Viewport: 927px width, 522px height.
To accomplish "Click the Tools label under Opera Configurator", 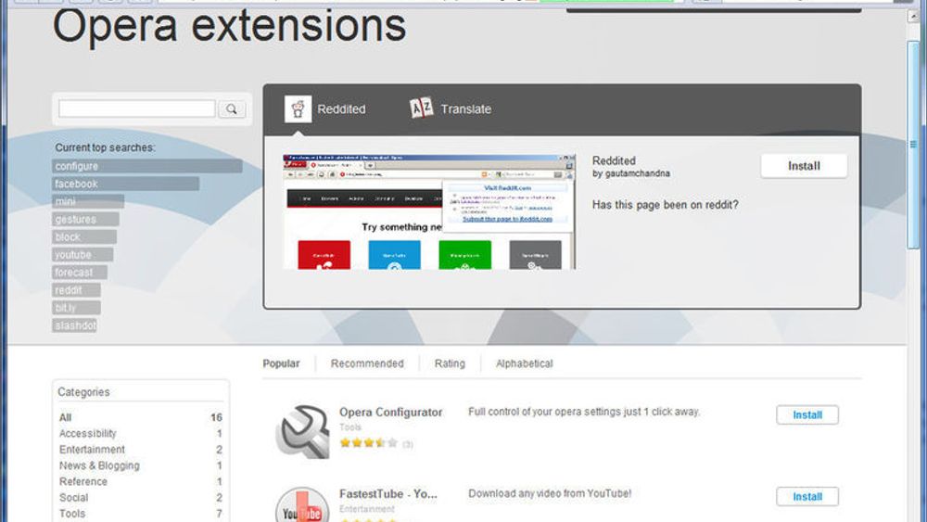I will [x=350, y=427].
